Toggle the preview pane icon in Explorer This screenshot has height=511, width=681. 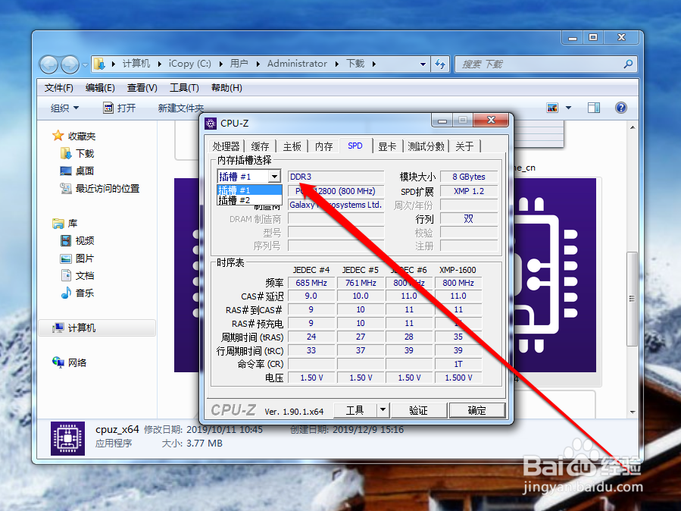coord(593,108)
